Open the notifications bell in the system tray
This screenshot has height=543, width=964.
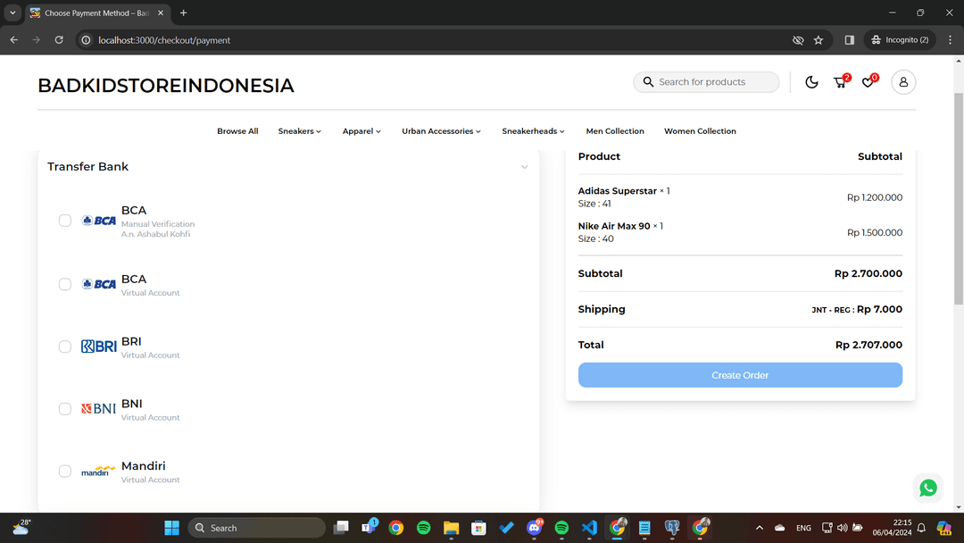pyautogui.click(x=921, y=528)
